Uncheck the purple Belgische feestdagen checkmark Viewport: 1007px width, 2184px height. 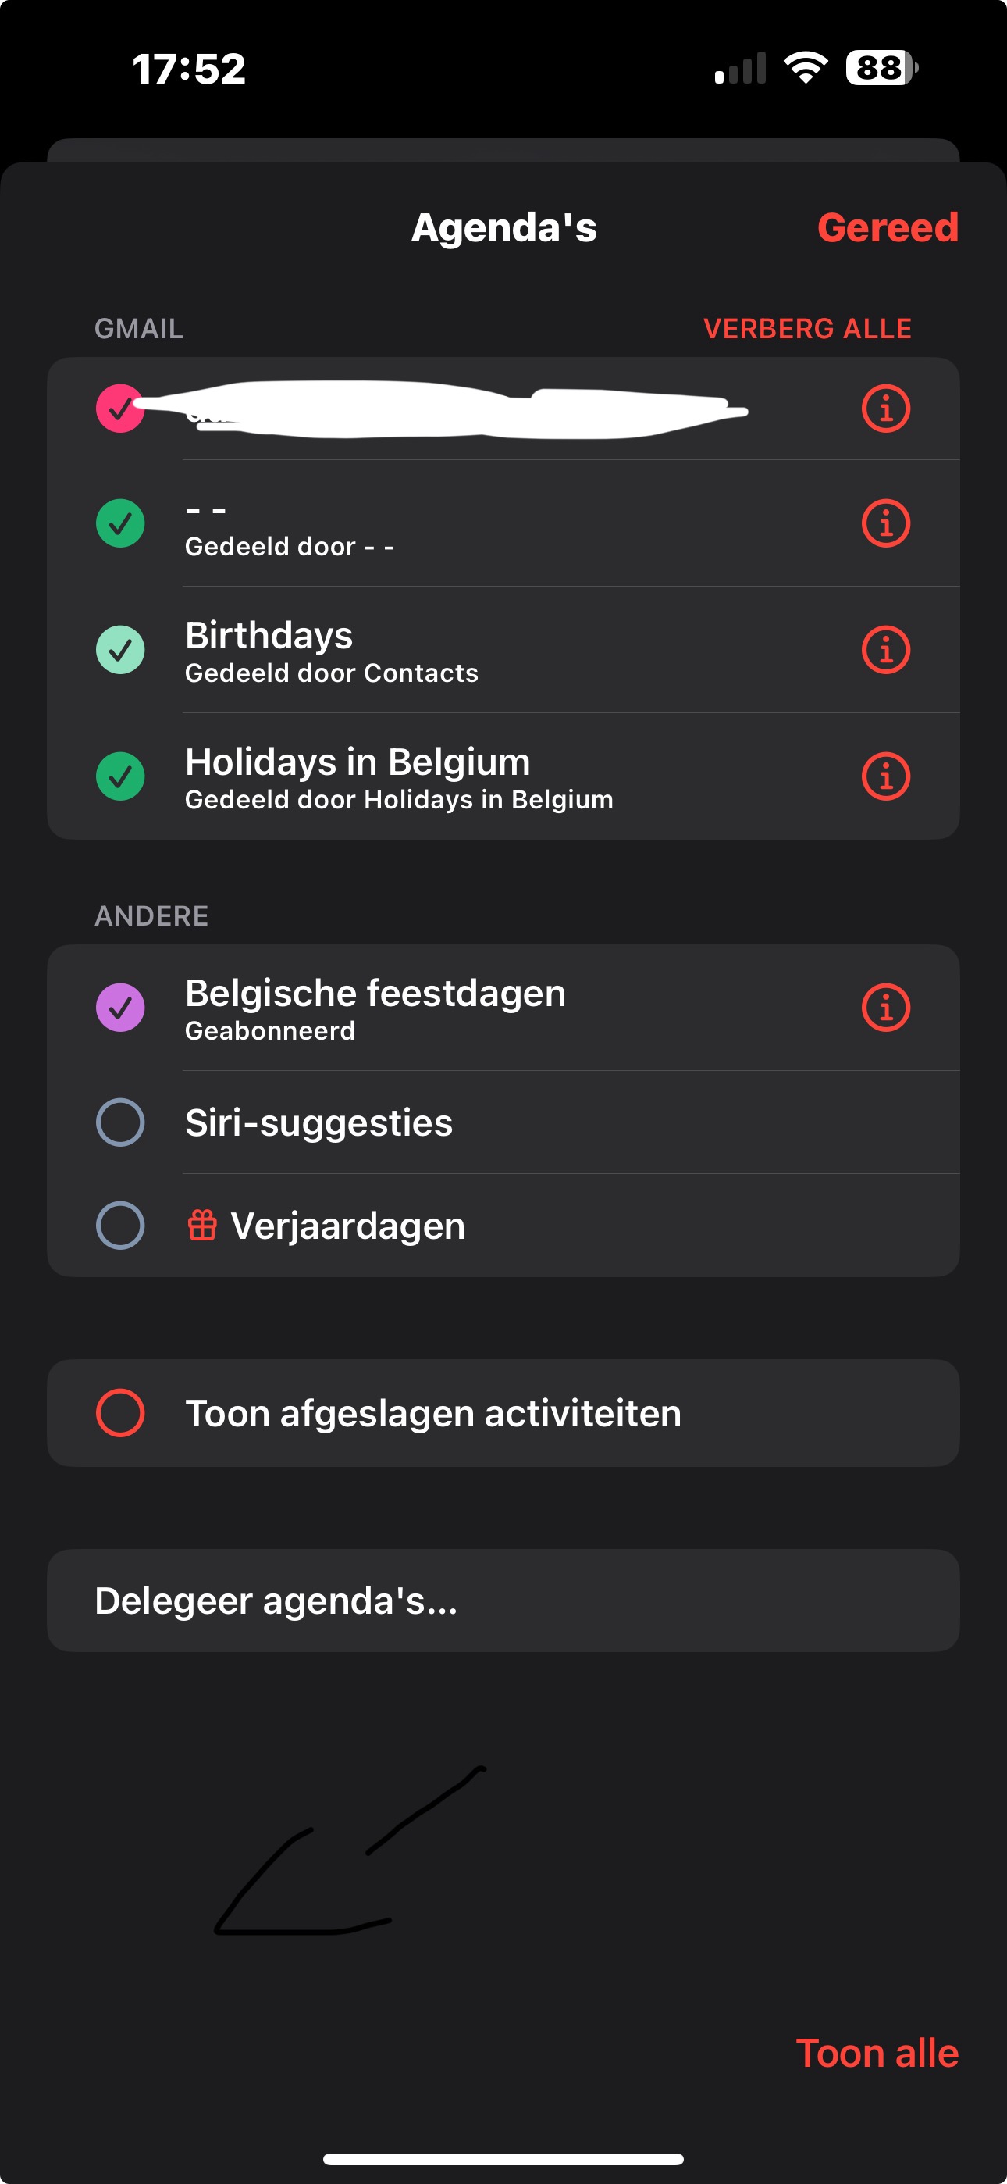pos(120,1008)
